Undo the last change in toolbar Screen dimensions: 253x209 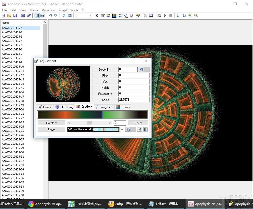pos(50,16)
